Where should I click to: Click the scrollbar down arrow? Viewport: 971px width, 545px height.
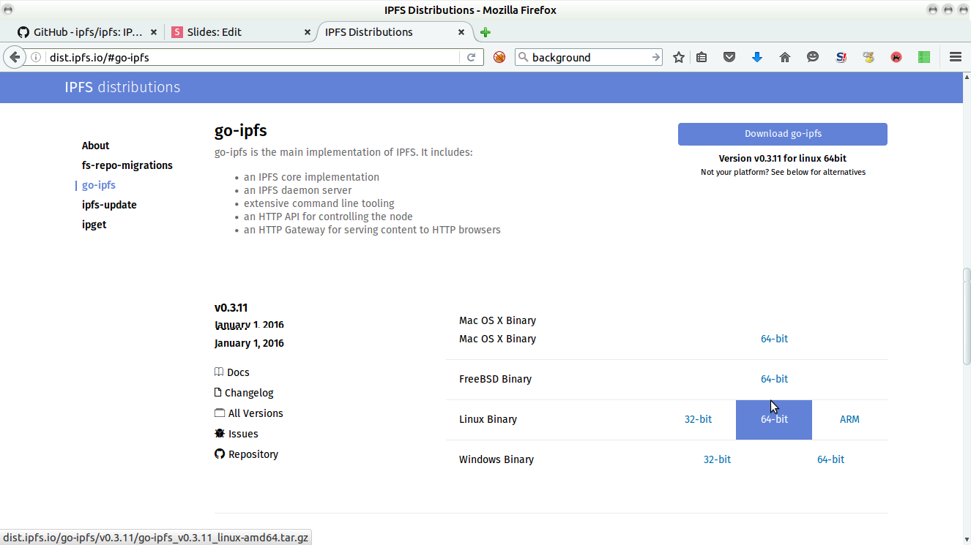[x=967, y=538]
